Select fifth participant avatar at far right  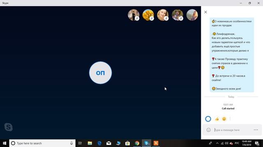(192, 15)
